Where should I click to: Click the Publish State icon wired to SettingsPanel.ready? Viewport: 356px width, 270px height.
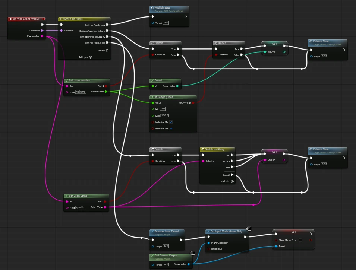152,8
